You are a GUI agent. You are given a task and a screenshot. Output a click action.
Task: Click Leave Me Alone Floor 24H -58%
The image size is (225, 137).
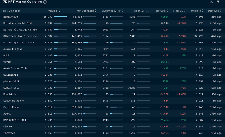pos(166,101)
